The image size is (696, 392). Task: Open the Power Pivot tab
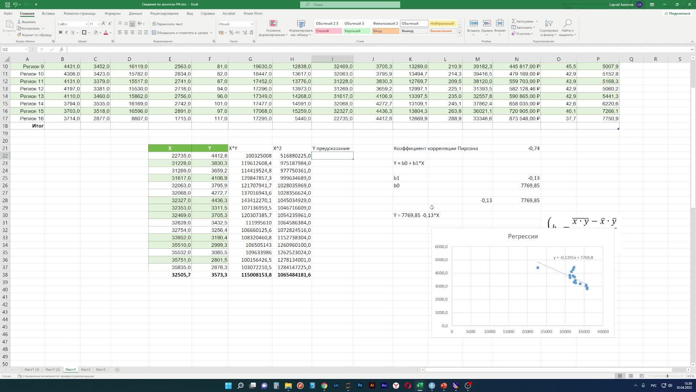[253, 13]
